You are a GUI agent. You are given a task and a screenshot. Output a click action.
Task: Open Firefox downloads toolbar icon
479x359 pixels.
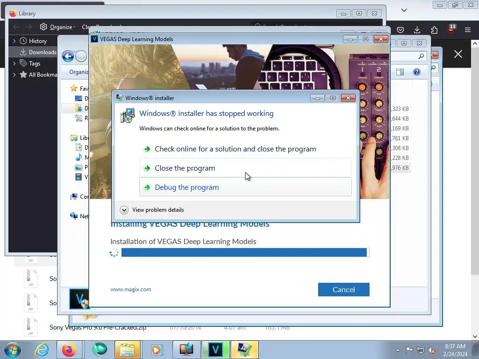click(417, 29)
